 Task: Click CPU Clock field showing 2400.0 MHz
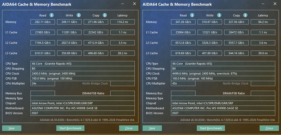point(82,73)
